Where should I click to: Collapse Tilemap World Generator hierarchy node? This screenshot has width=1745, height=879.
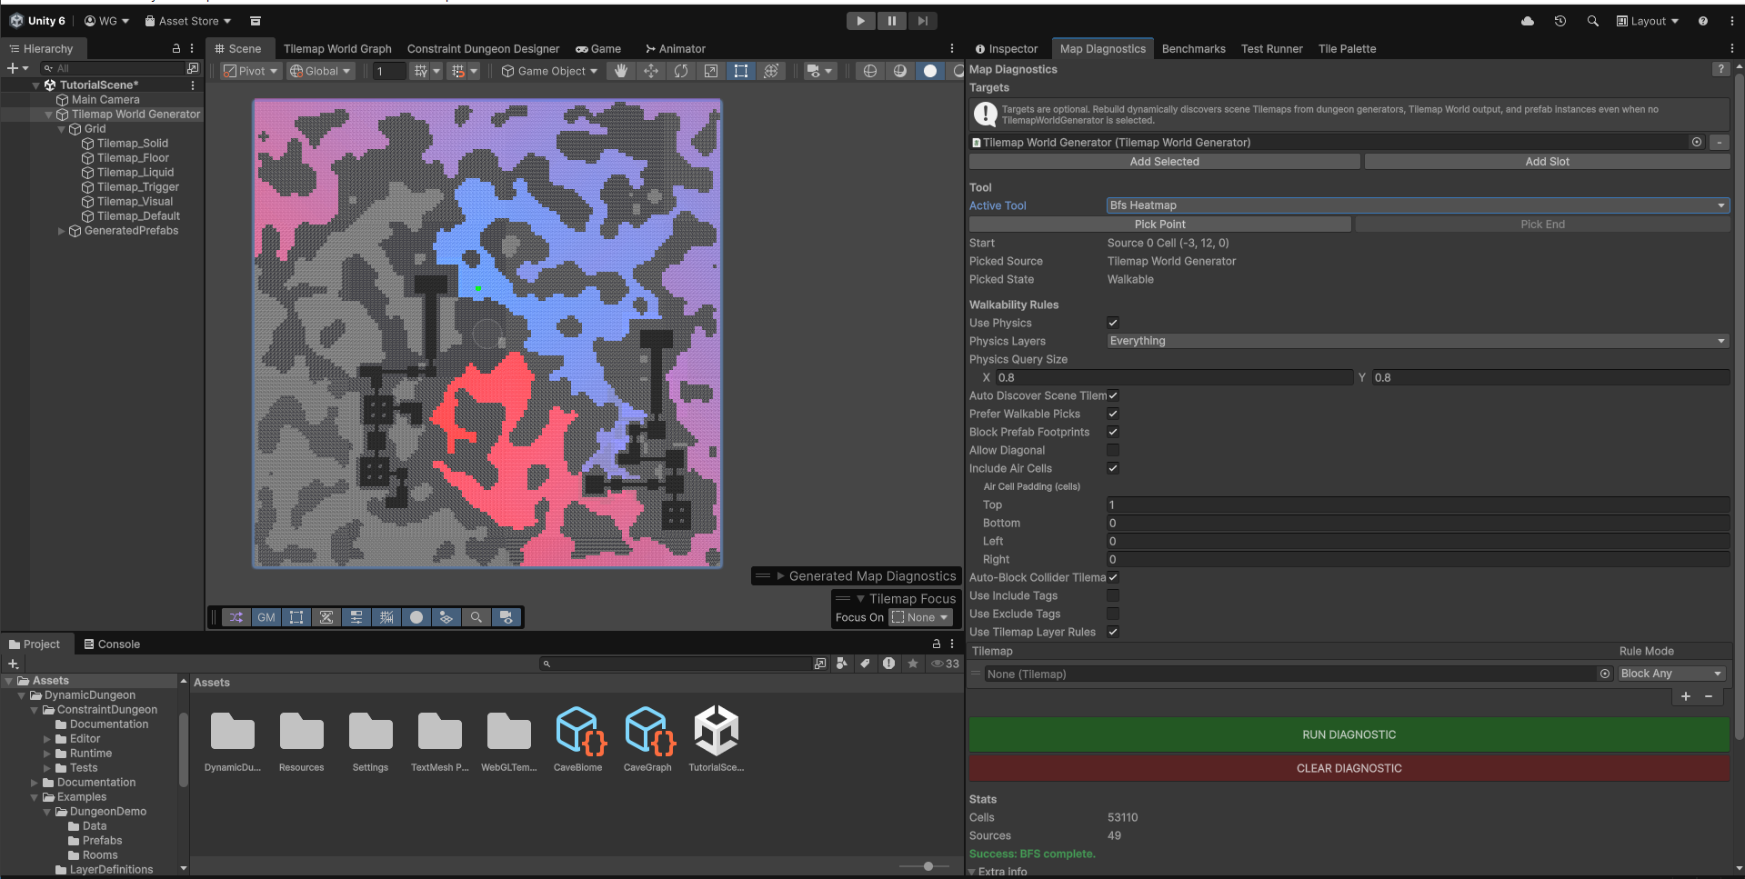click(x=49, y=115)
